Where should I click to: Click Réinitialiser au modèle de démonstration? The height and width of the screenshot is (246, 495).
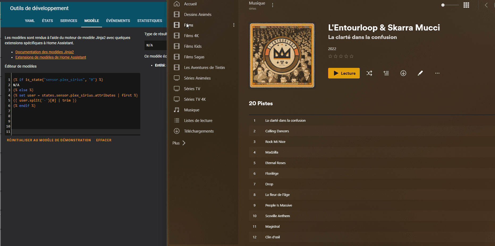pos(49,140)
